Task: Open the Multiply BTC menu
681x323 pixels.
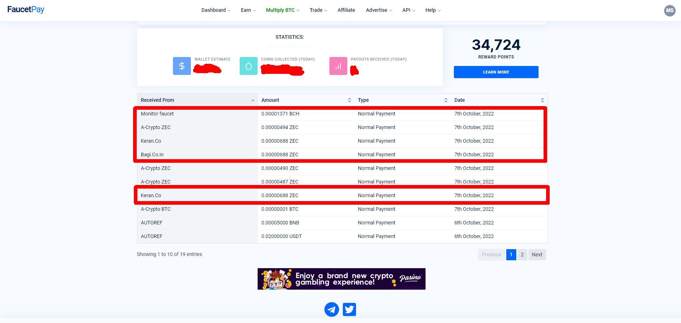Action: tap(282, 10)
